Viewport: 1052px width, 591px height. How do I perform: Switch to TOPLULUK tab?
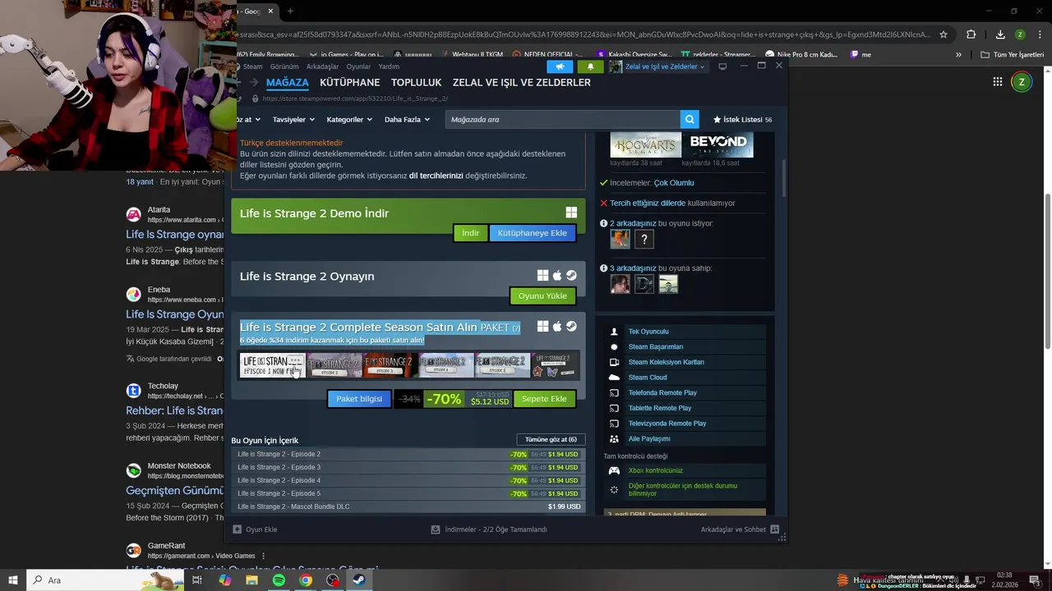click(x=416, y=82)
